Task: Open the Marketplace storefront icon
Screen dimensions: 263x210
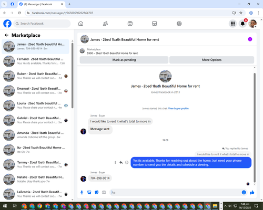Action: 155,24
